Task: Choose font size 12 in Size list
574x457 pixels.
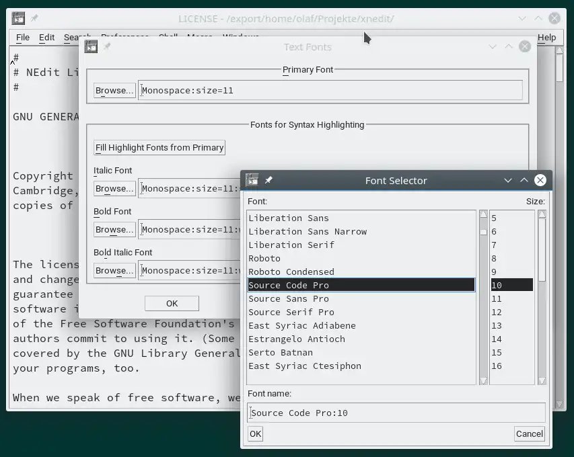Action: point(497,313)
